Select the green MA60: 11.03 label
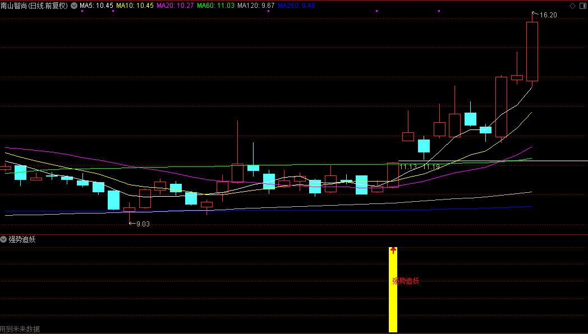588x334 pixels. [x=215, y=6]
